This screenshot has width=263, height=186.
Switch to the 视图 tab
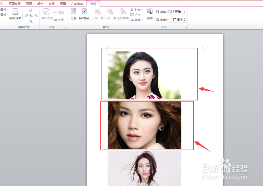(x=63, y=3)
